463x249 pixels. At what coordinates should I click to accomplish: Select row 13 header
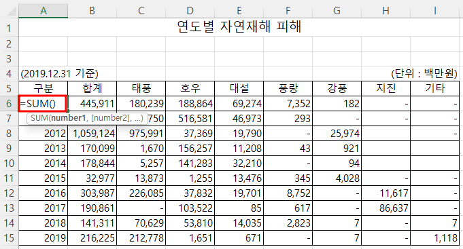9,208
